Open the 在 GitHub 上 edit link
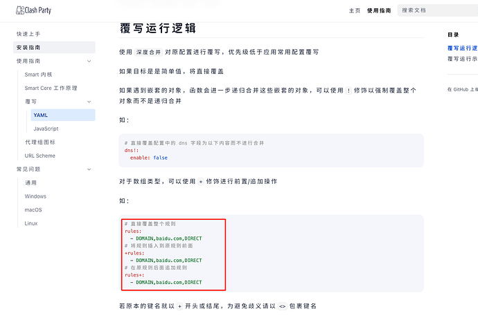 [x=463, y=89]
